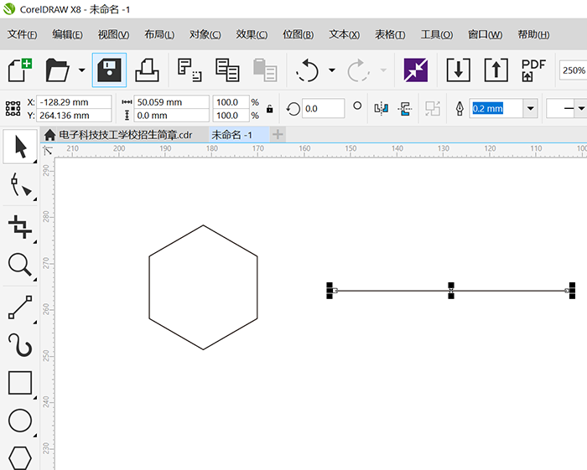Screen dimensions: 587x470
Task: Click the height field showing 0.0 mm
Action: (171, 116)
